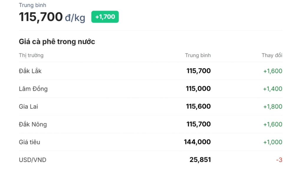302x170 pixels.
Task: Click the top Trung bình label
Action: [x=32, y=5]
